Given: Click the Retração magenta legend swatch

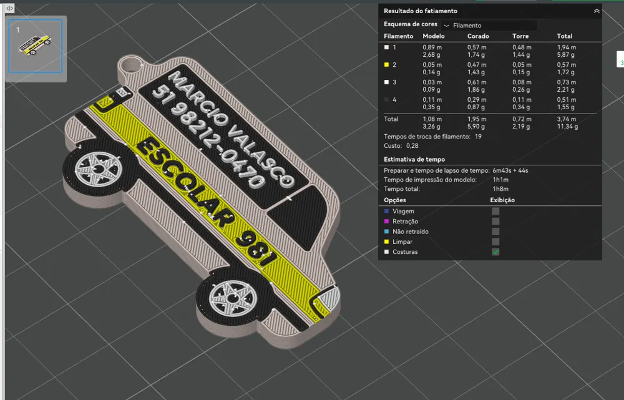Looking at the screenshot, I should (x=386, y=222).
